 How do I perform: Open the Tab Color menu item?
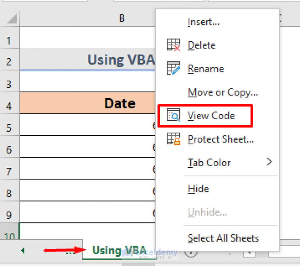point(217,162)
